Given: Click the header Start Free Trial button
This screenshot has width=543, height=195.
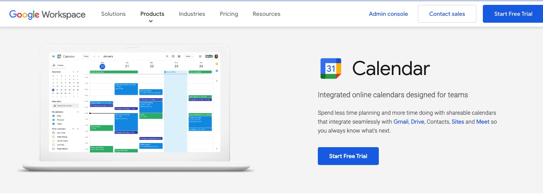Looking at the screenshot, I should click(513, 14).
